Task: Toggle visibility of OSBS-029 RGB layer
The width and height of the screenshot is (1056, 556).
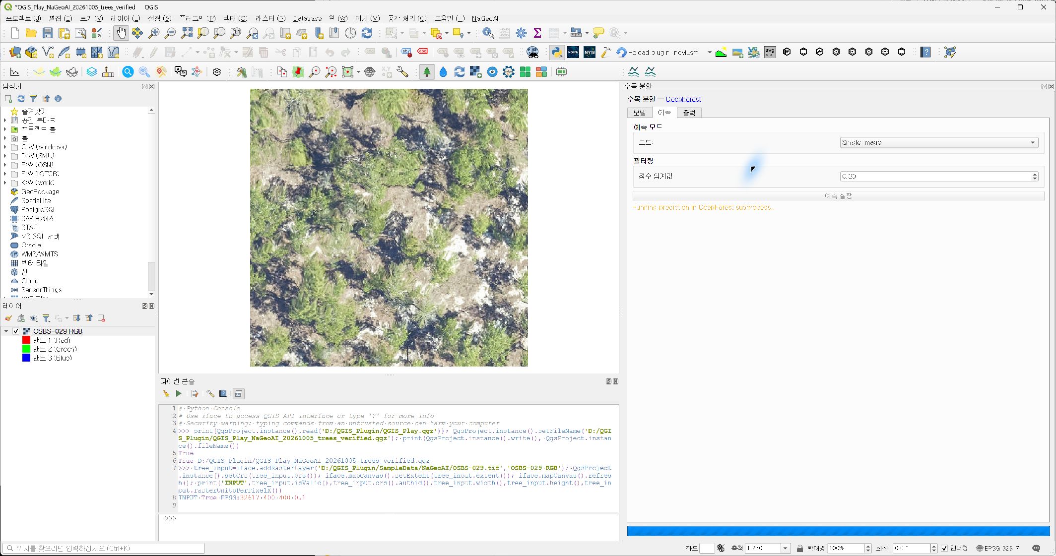Action: click(x=16, y=331)
